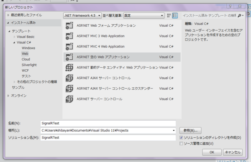
Task: Select ASP.NET MVC 4 Web Application template text
Action: click(x=100, y=46)
